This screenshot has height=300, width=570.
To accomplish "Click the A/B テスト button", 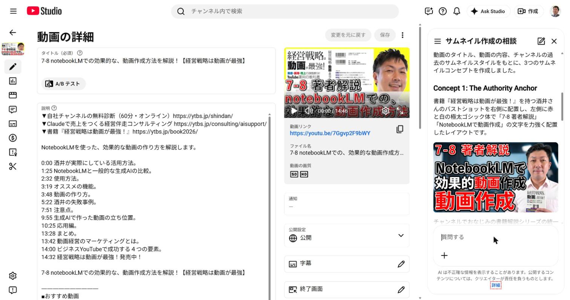I will click(63, 84).
